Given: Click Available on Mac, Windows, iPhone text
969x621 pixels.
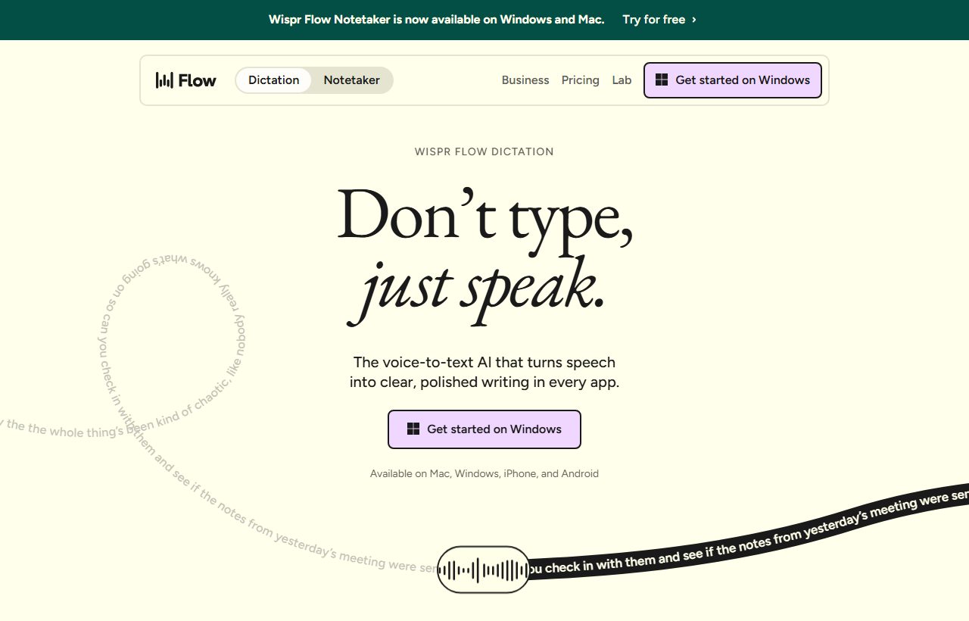Looking at the screenshot, I should pos(484,473).
